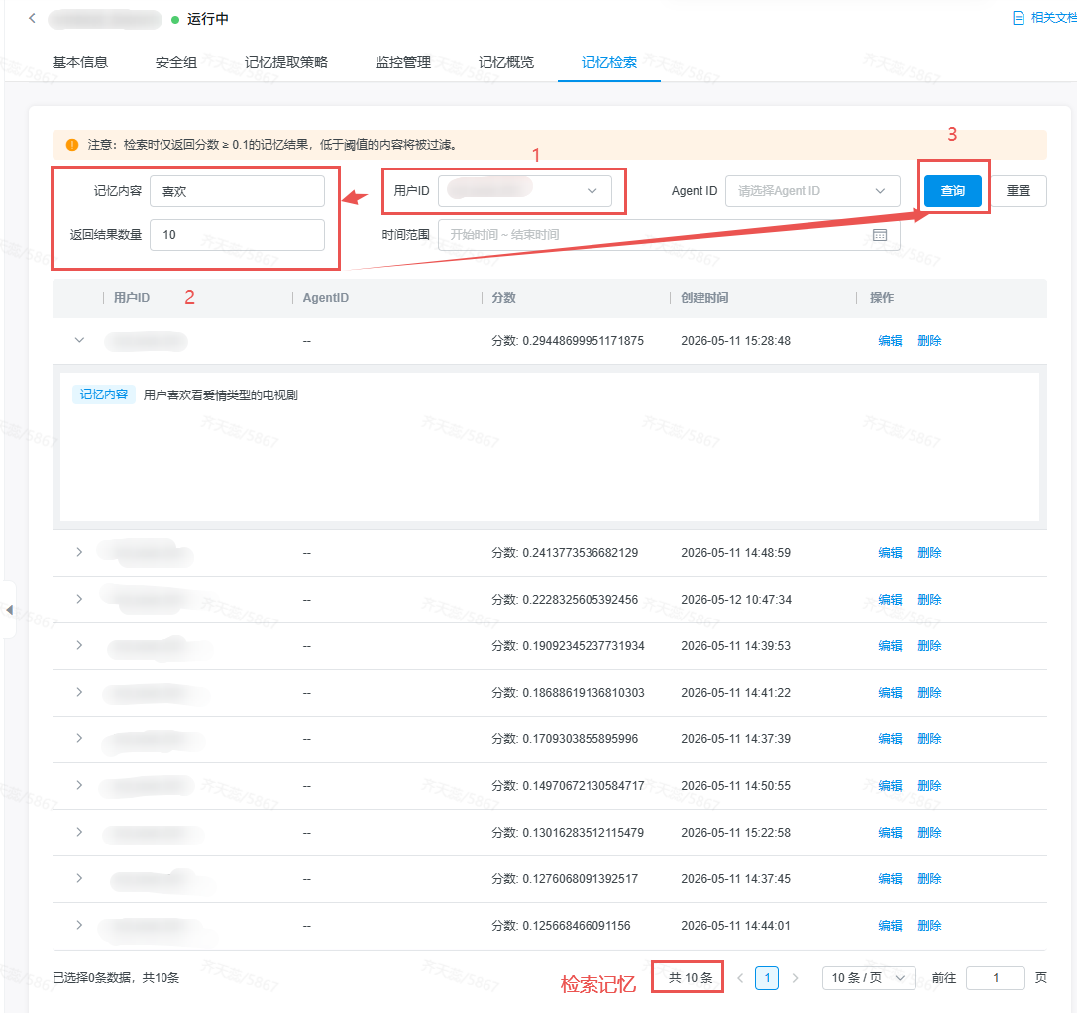This screenshot has width=1077, height=1013.
Task: Expand the row with score 0.2228325605392456
Action: (79, 600)
